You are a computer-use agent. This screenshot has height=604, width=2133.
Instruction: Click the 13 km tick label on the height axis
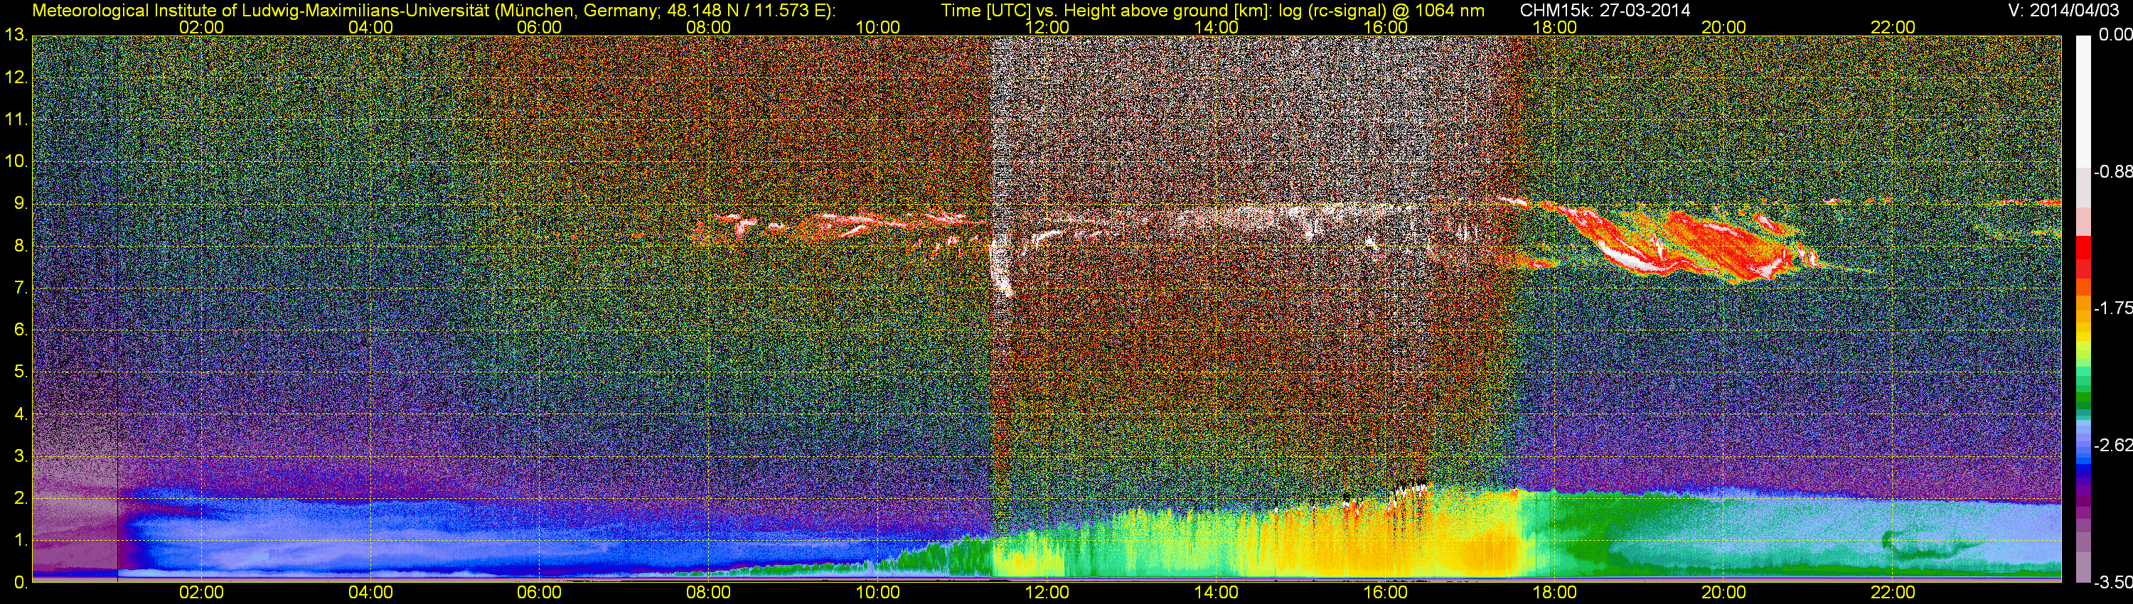16,36
